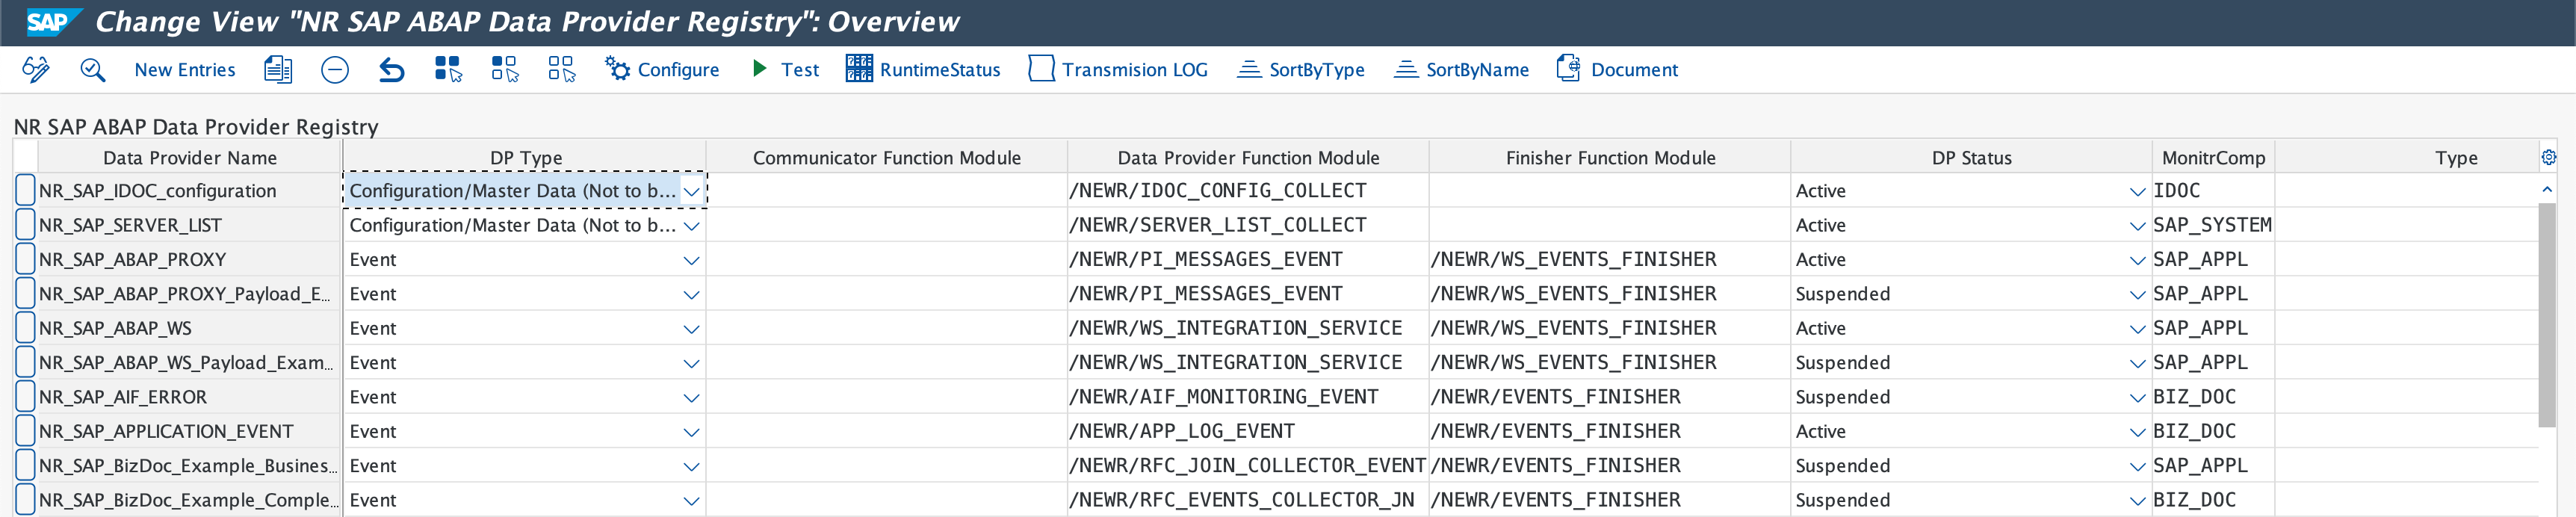Click the undo change arrow icon

(x=391, y=69)
